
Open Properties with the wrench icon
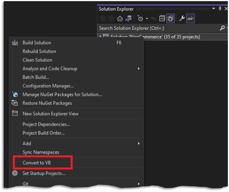click(182, 18)
